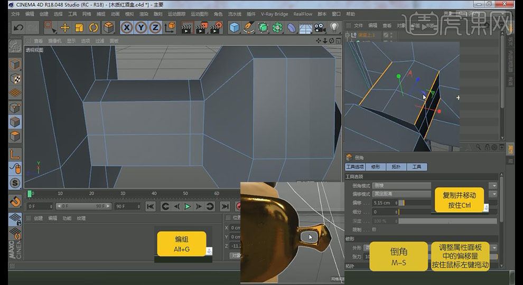Toggle Y axis lock
Image resolution: width=523 pixels, height=285 pixels.
pos(141,27)
